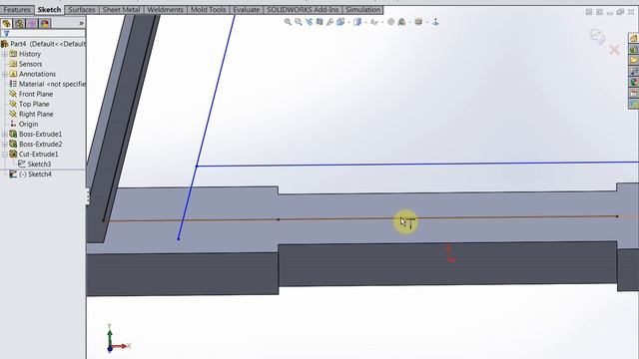Click the second window split button
Image resolution: width=639 pixels, height=359 pixels.
(599, 12)
